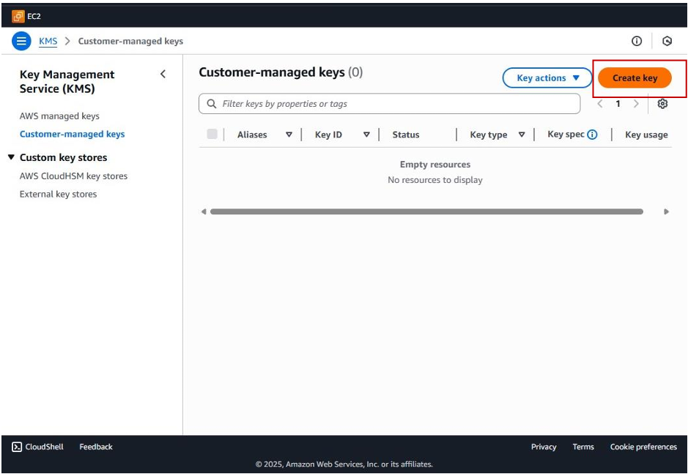Open the EC2 service icon
Image resolution: width=688 pixels, height=474 pixels.
pyautogui.click(x=18, y=17)
